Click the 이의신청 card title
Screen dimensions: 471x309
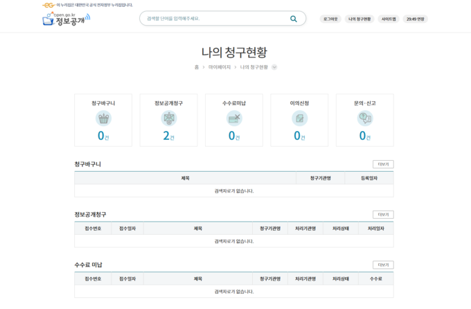(x=299, y=103)
